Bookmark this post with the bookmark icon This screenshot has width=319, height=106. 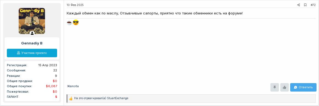pos(305,5)
